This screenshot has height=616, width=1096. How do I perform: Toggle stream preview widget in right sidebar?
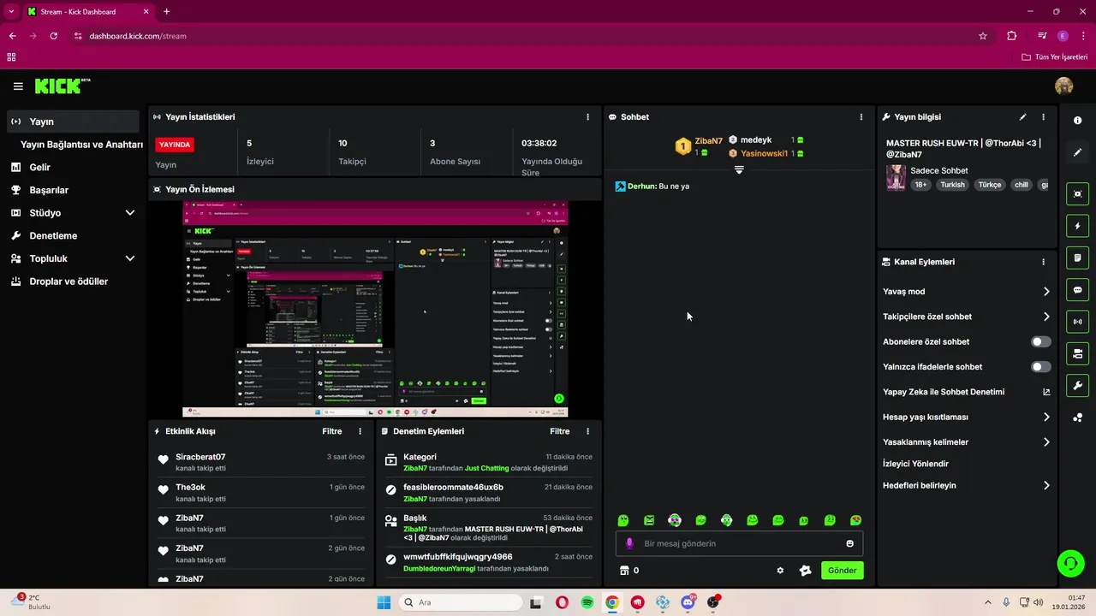click(1078, 194)
